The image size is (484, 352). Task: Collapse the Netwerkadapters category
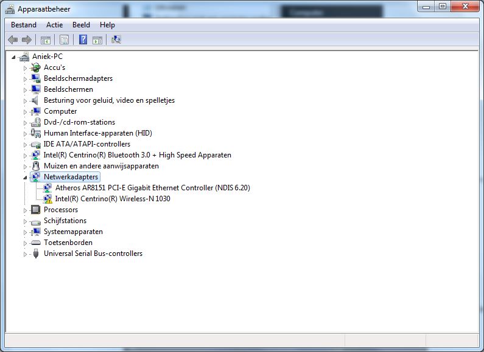pos(25,178)
